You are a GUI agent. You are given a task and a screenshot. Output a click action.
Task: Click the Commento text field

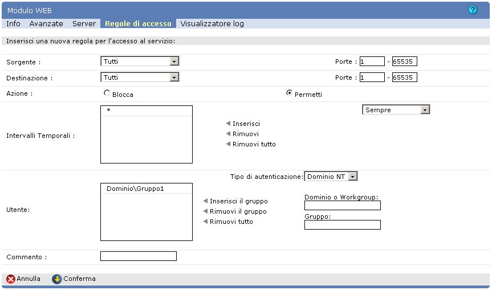(x=139, y=256)
